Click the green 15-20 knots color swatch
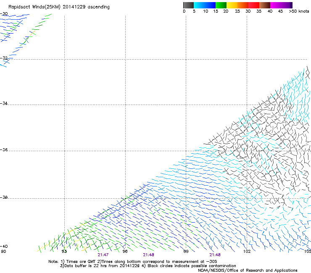 click(x=221, y=5)
